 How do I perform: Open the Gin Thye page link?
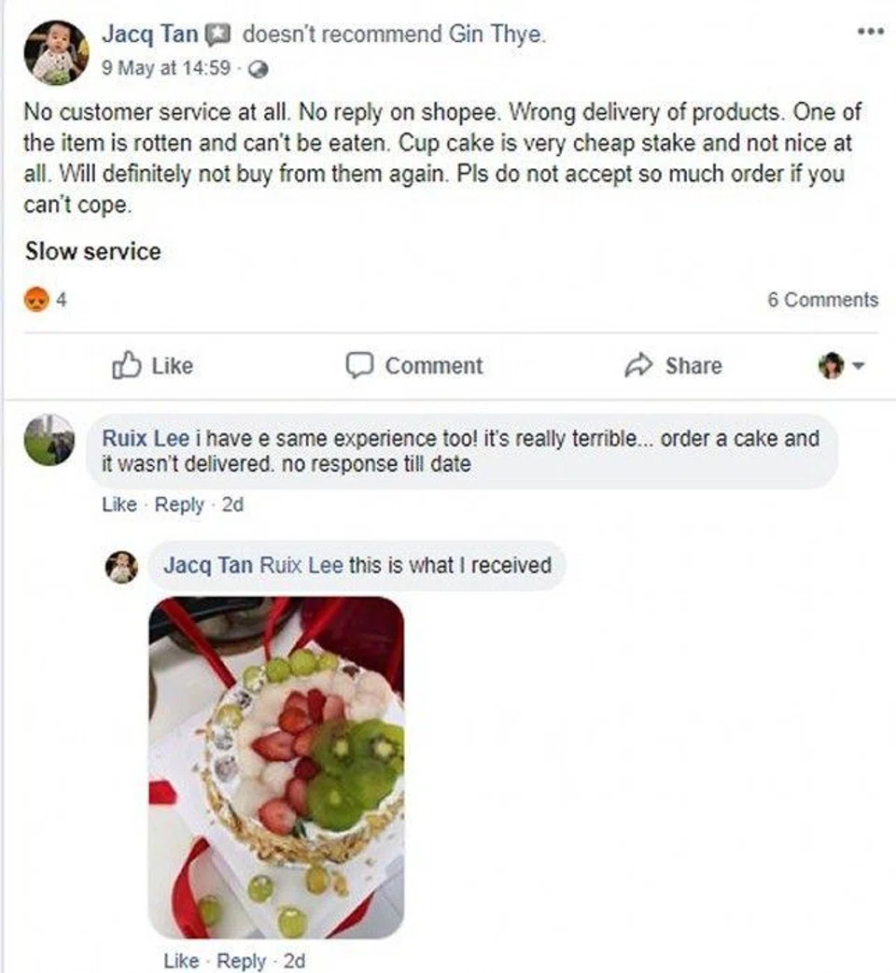click(502, 35)
